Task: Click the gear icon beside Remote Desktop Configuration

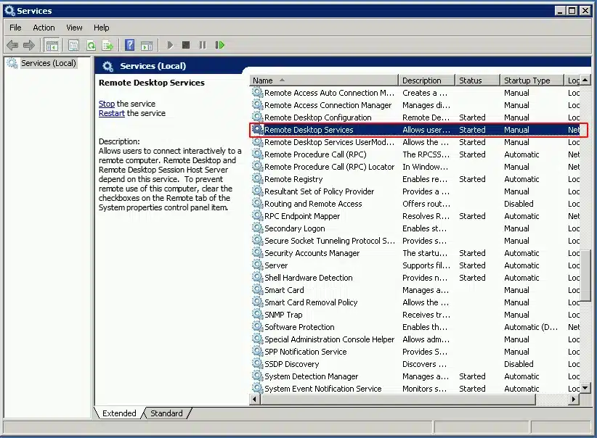Action: 258,117
